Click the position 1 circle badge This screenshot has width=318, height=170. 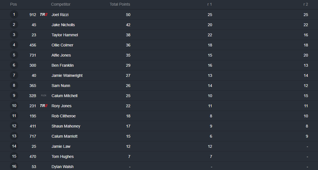click(14, 14)
